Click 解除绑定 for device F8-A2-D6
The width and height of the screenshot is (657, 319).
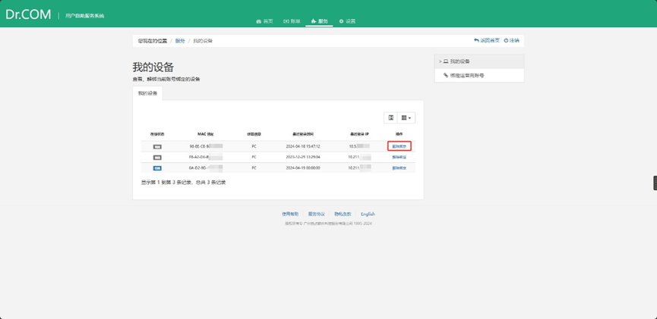tap(399, 157)
